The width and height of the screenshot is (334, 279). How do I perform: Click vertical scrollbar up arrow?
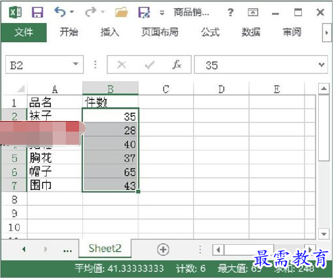323,89
